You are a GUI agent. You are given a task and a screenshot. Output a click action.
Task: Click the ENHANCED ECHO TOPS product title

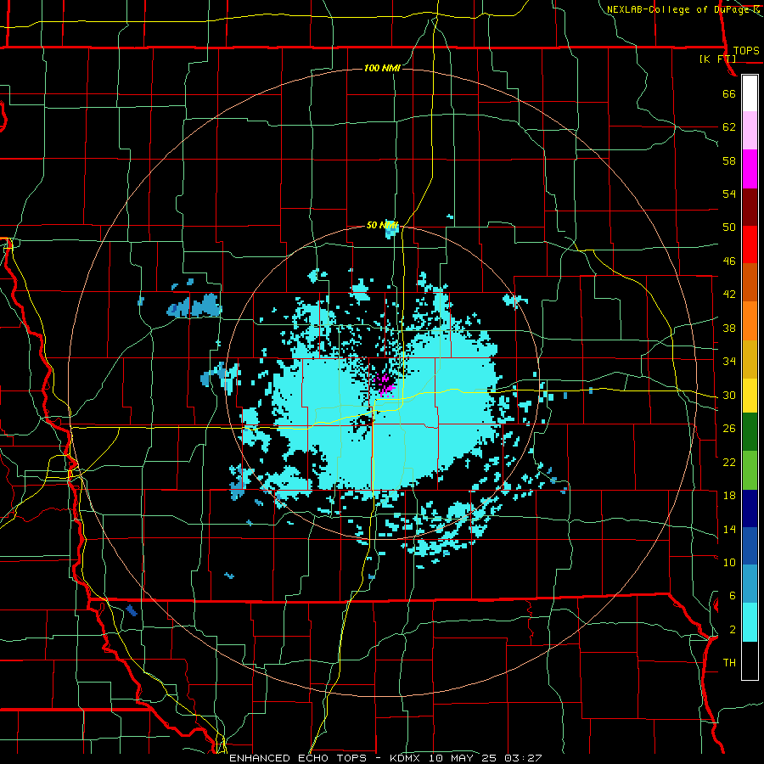pos(298,758)
